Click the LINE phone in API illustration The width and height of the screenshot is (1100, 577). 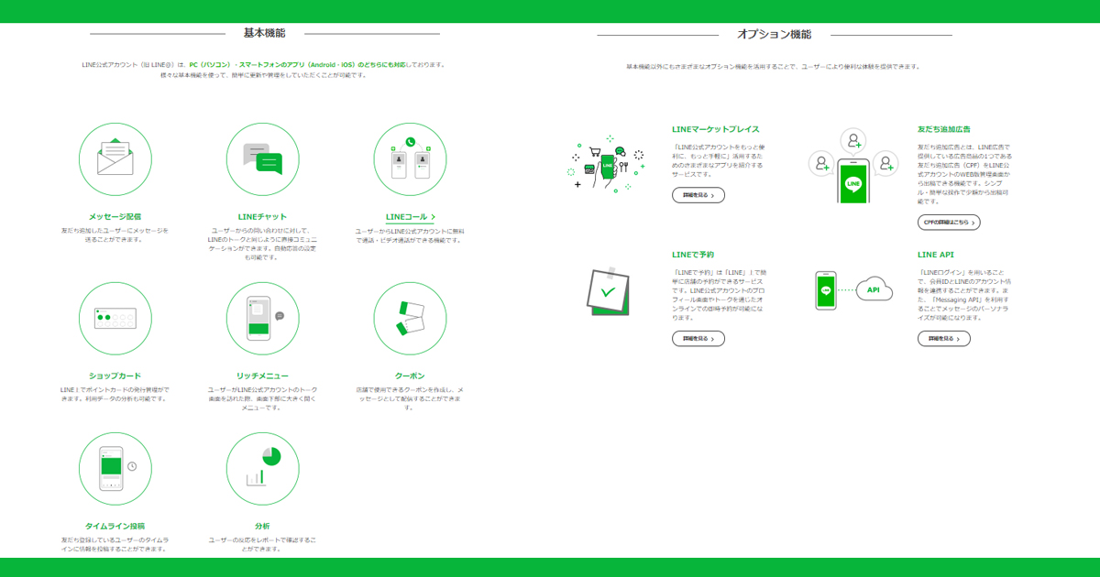click(826, 289)
